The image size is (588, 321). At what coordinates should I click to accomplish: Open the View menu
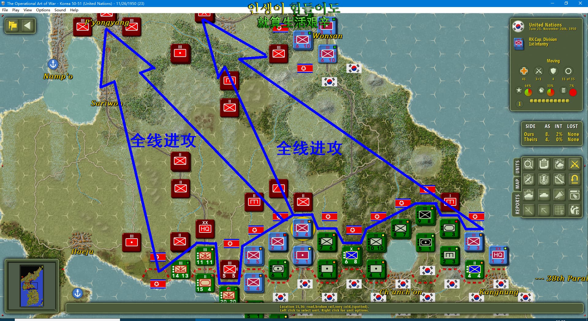[28, 10]
